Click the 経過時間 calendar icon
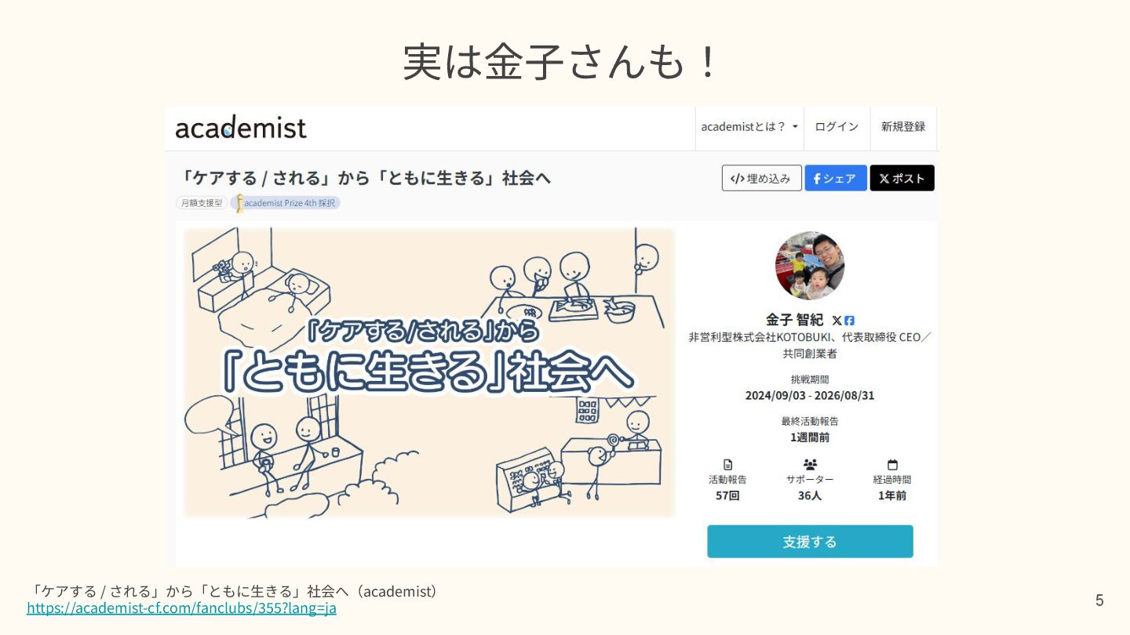 892,465
